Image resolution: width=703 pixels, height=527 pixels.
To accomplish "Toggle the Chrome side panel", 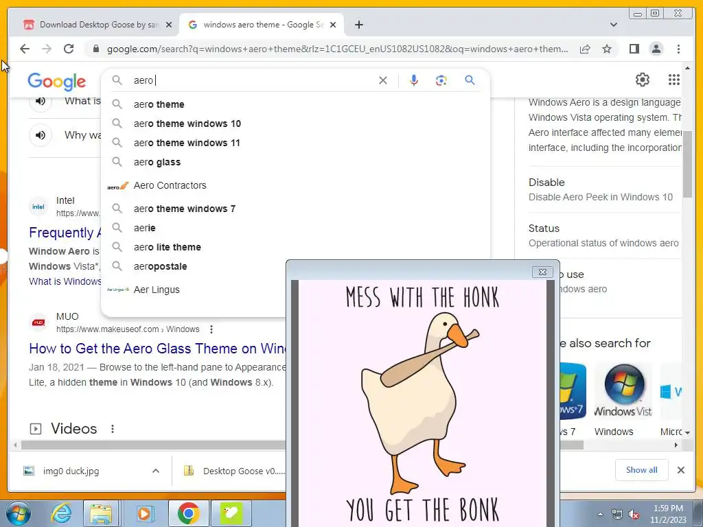I will (x=634, y=49).
